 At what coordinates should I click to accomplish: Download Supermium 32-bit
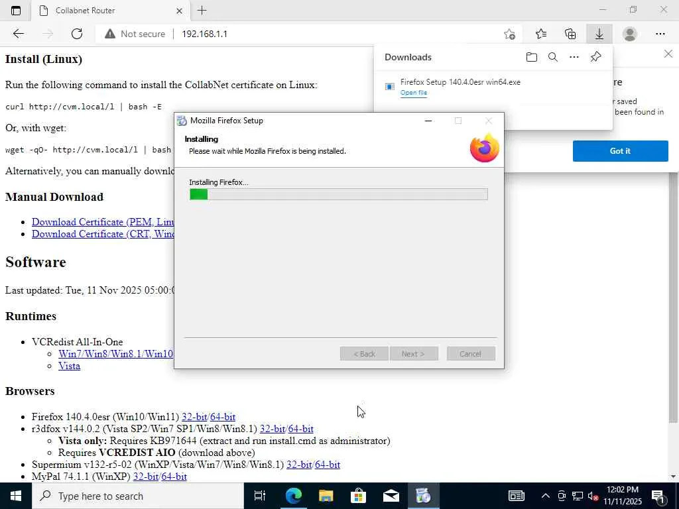[x=299, y=465]
